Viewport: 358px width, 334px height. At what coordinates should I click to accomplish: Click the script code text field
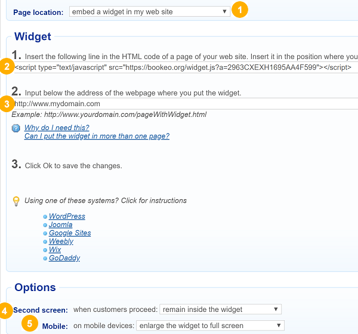click(186, 67)
